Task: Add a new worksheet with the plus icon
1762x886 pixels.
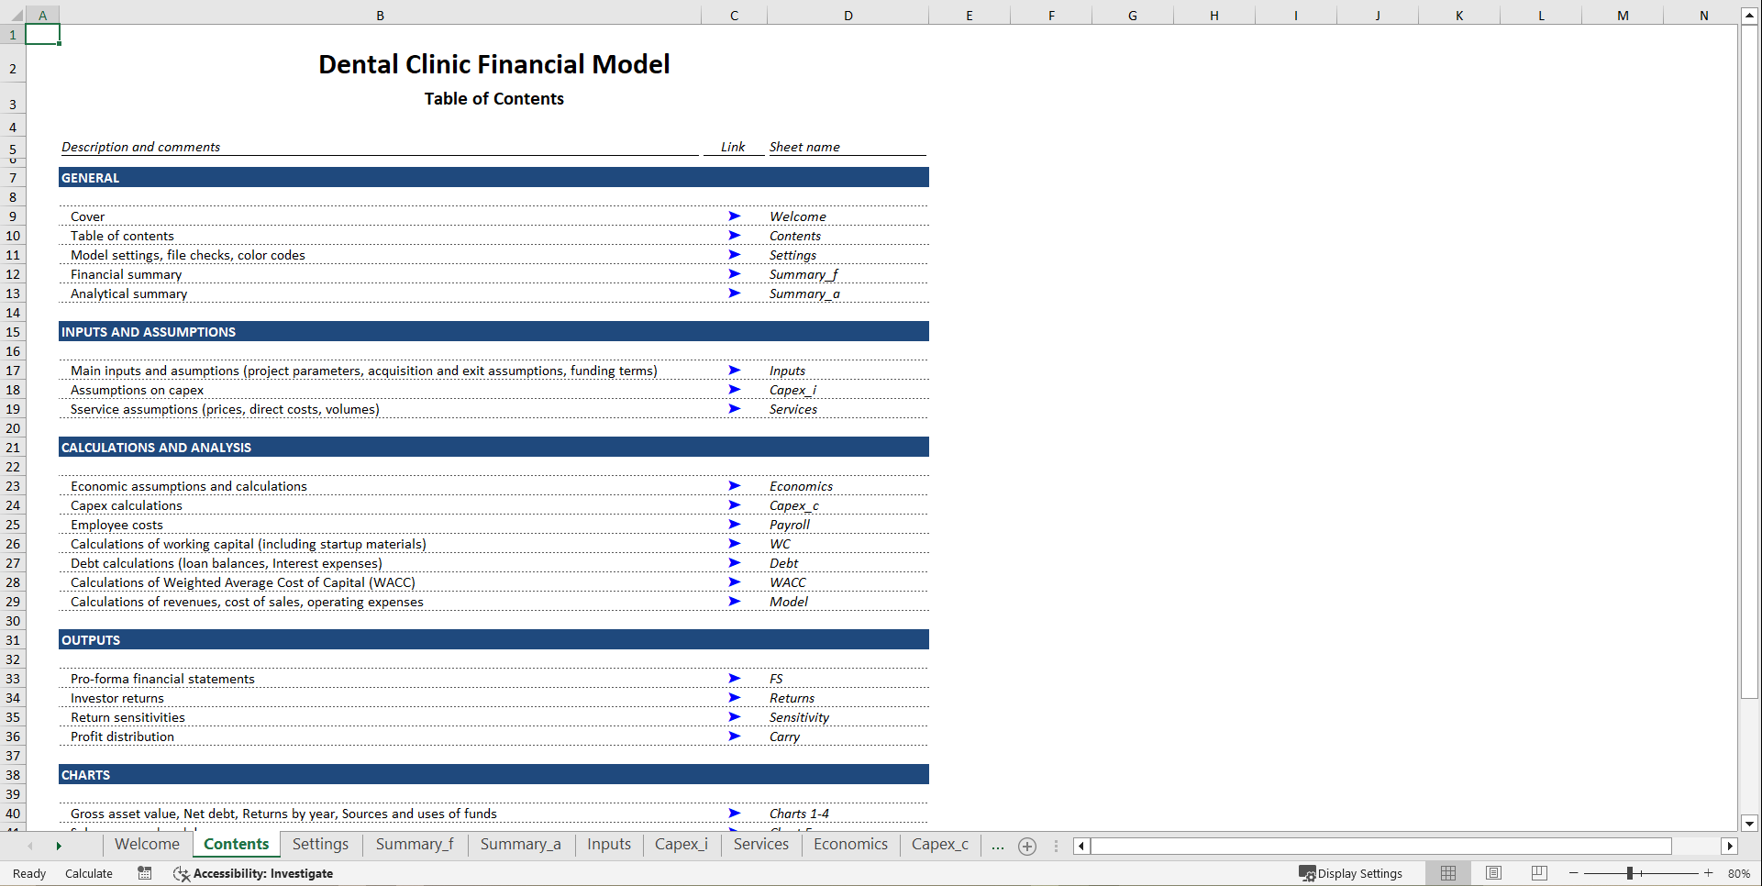Action: (1026, 846)
